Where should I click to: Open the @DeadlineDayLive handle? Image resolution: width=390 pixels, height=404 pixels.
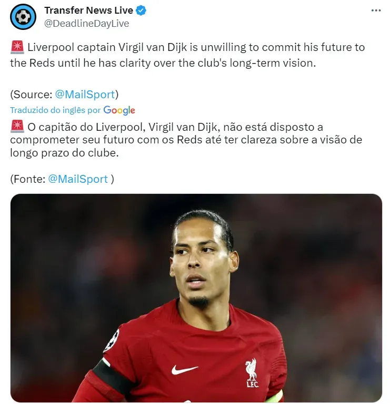pos(86,24)
